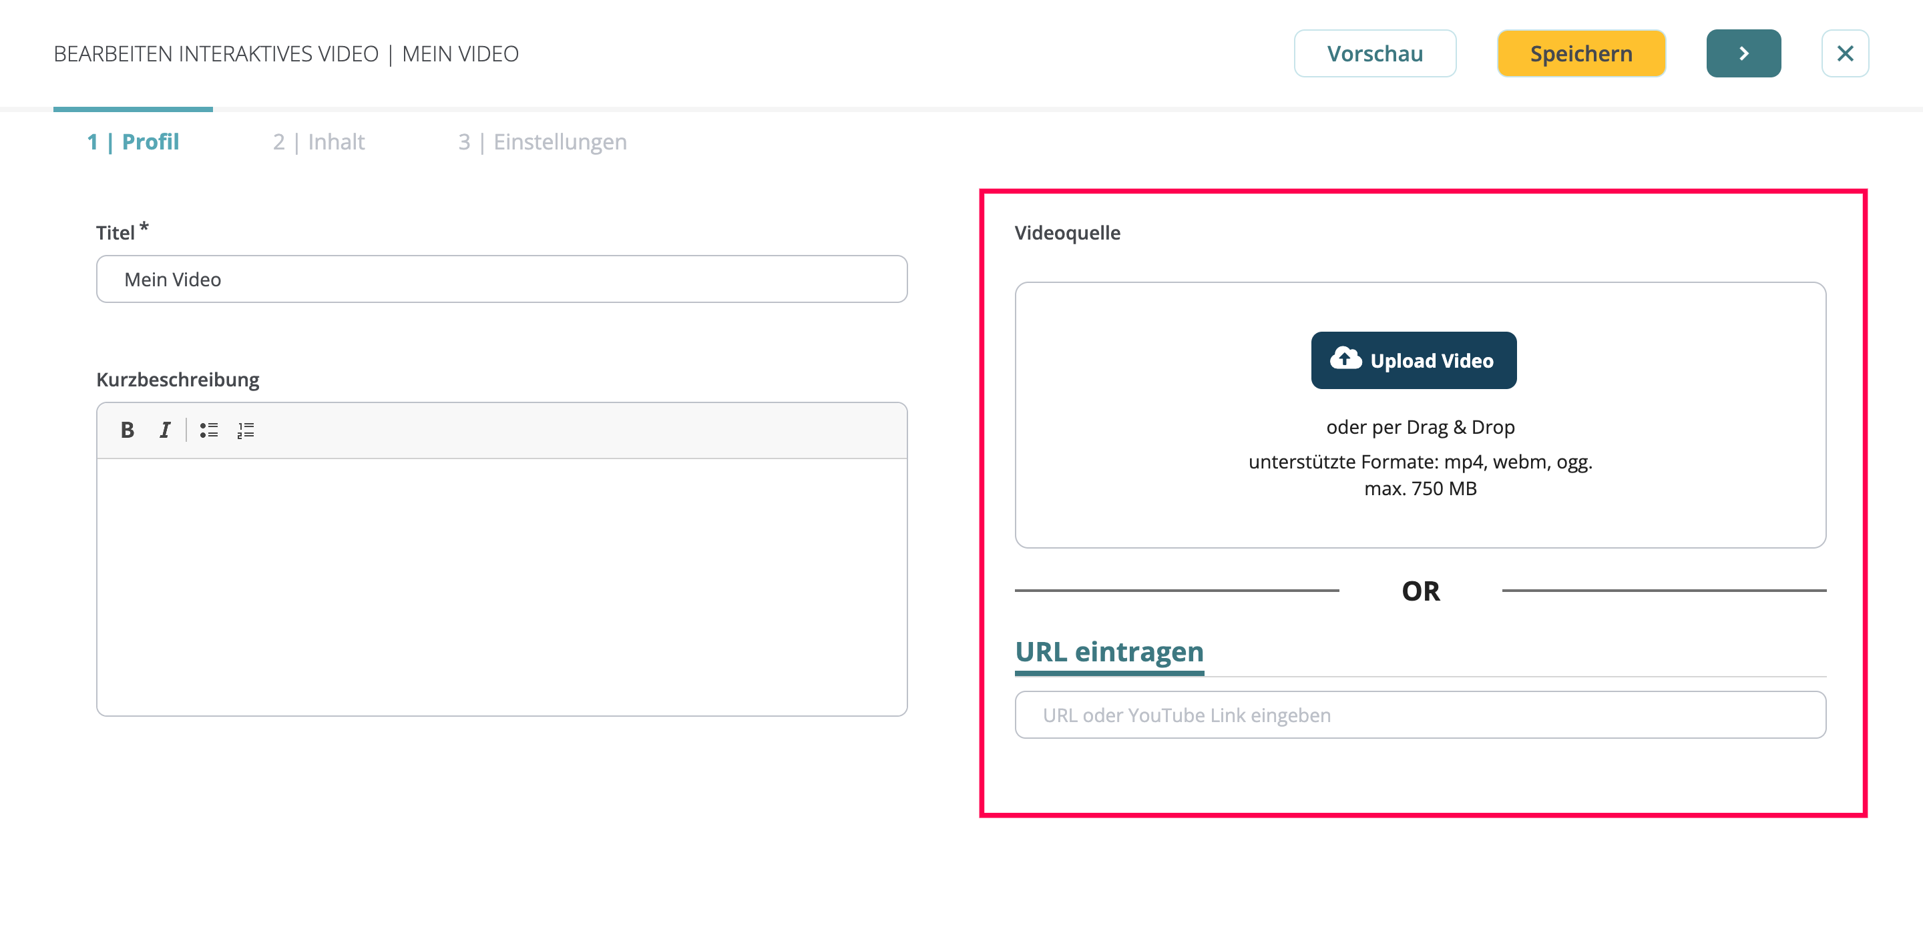Click the 'max. 750 MB' text

(x=1420, y=489)
